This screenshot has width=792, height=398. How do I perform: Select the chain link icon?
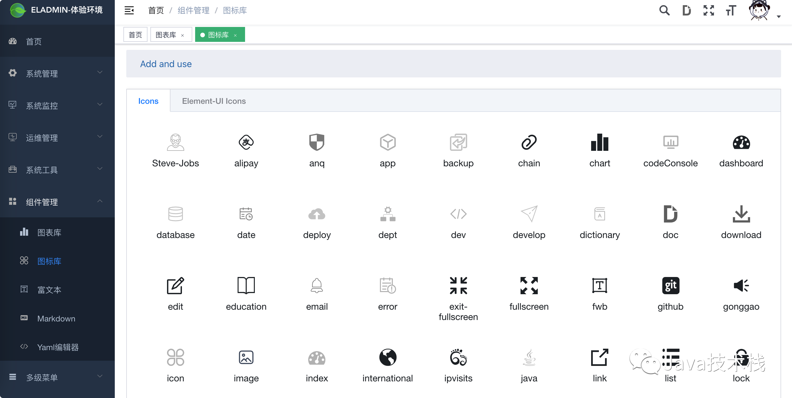point(529,142)
